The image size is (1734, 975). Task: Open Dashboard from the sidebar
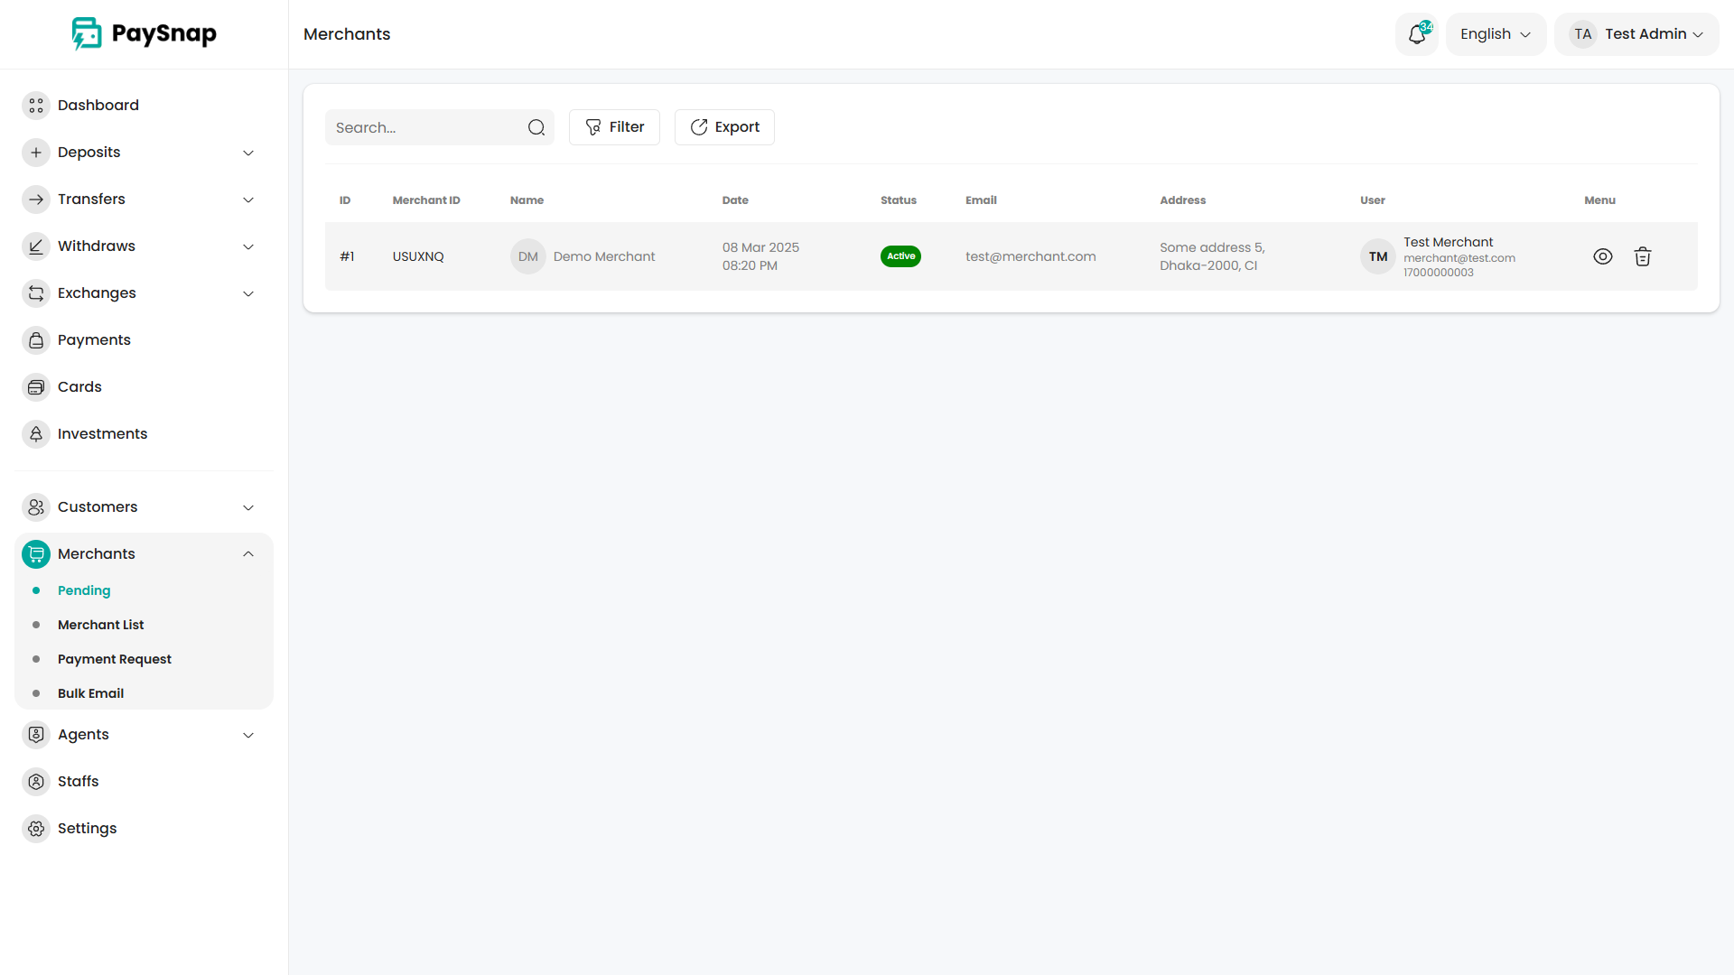pos(98,105)
